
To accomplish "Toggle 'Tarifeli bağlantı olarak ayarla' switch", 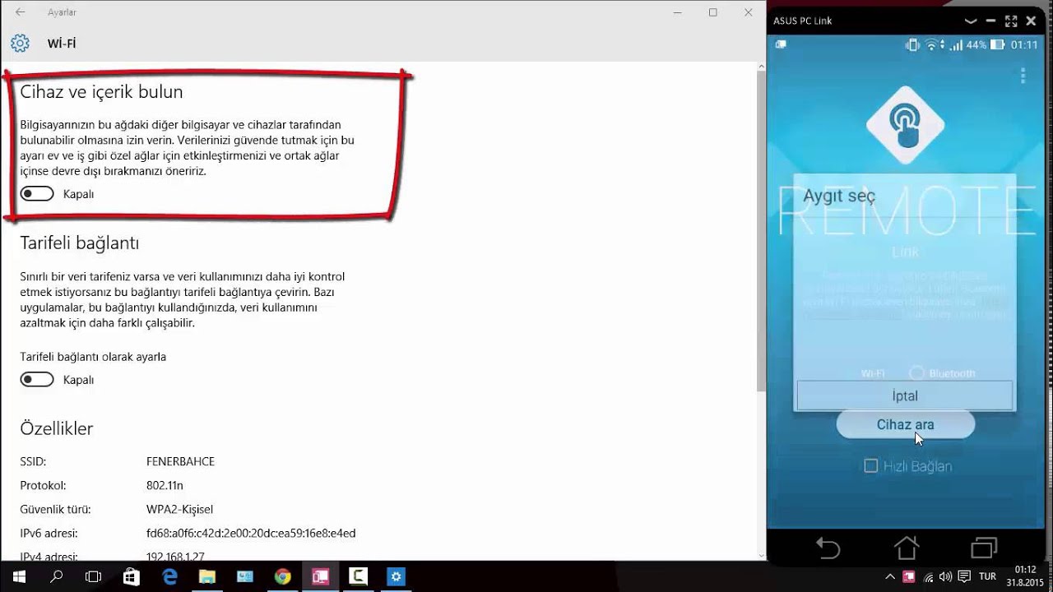I will coord(37,380).
